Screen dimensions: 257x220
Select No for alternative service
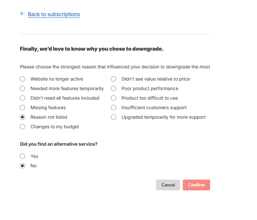pyautogui.click(x=22, y=166)
